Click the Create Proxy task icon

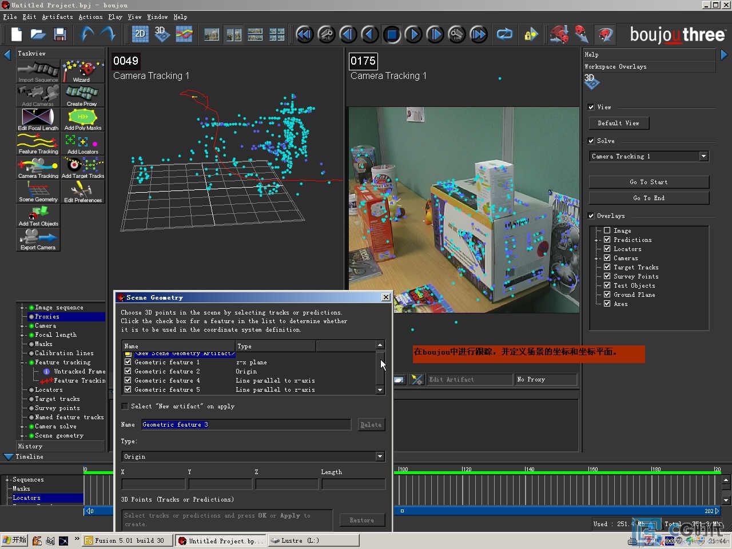83,96
